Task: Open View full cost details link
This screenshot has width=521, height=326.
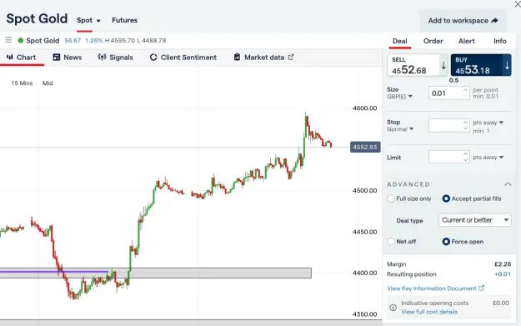Action: (429, 312)
